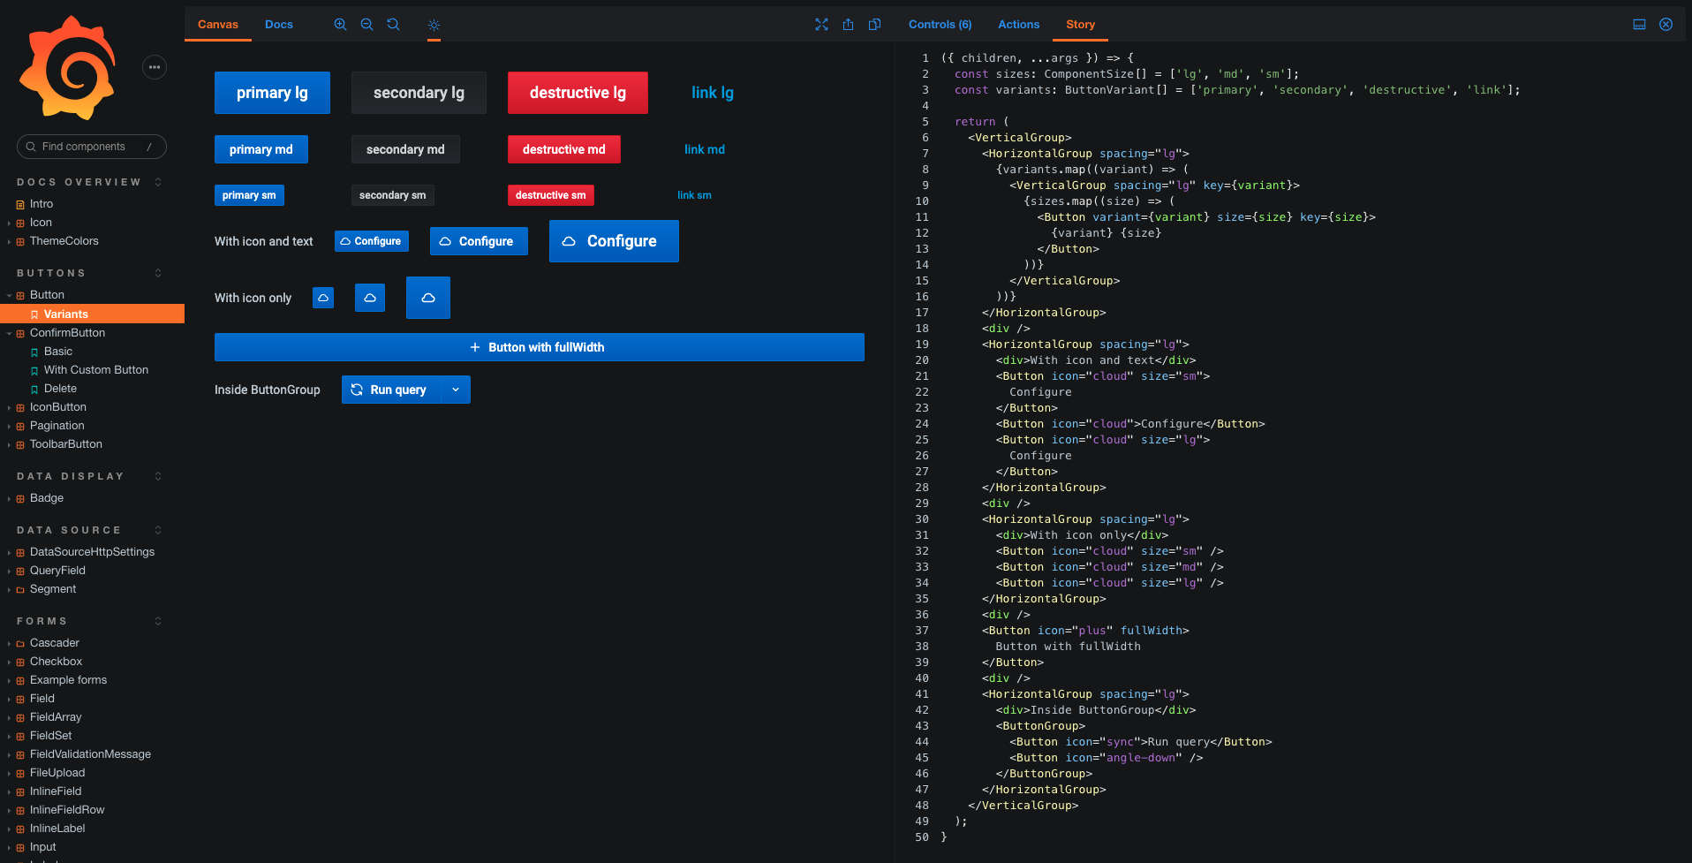This screenshot has width=1692, height=863.
Task: Toggle the theme with the sun icon
Action: 434,24
